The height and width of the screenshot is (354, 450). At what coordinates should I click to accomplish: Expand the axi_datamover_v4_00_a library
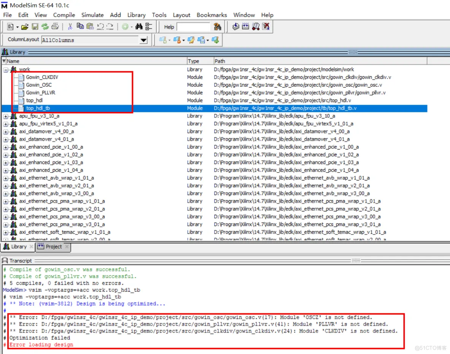[6, 132]
